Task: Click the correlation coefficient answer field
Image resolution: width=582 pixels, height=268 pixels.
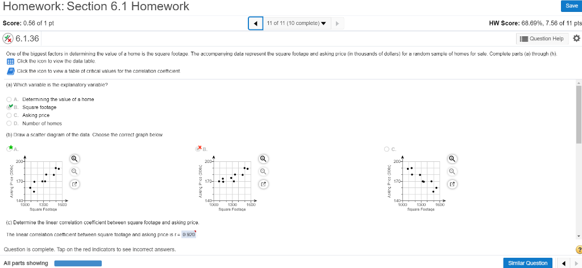Action: click(x=189, y=235)
